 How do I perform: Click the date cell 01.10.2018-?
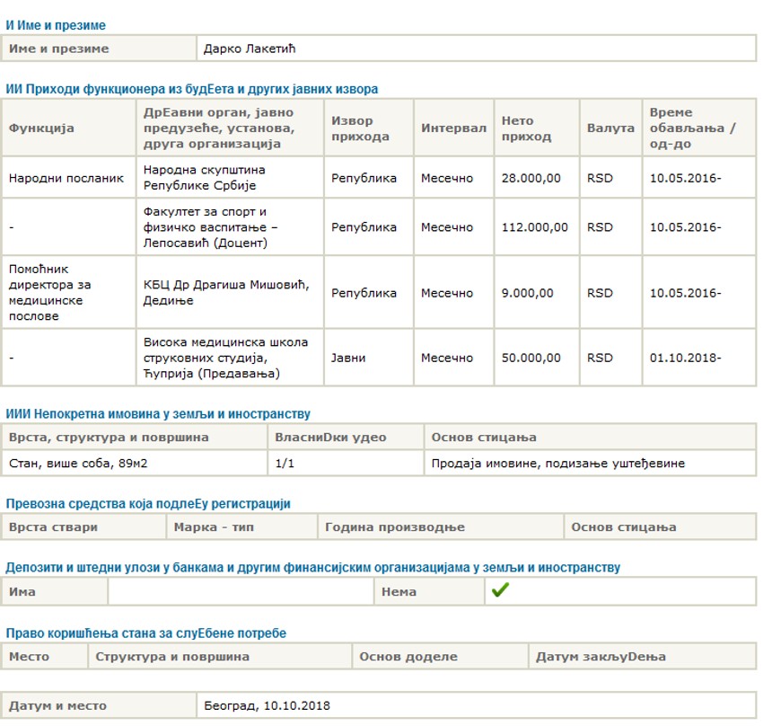[686, 358]
